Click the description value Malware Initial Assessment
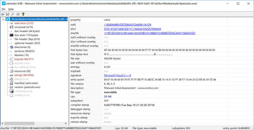The width and height of the screenshot is (254, 130). tap(131, 88)
